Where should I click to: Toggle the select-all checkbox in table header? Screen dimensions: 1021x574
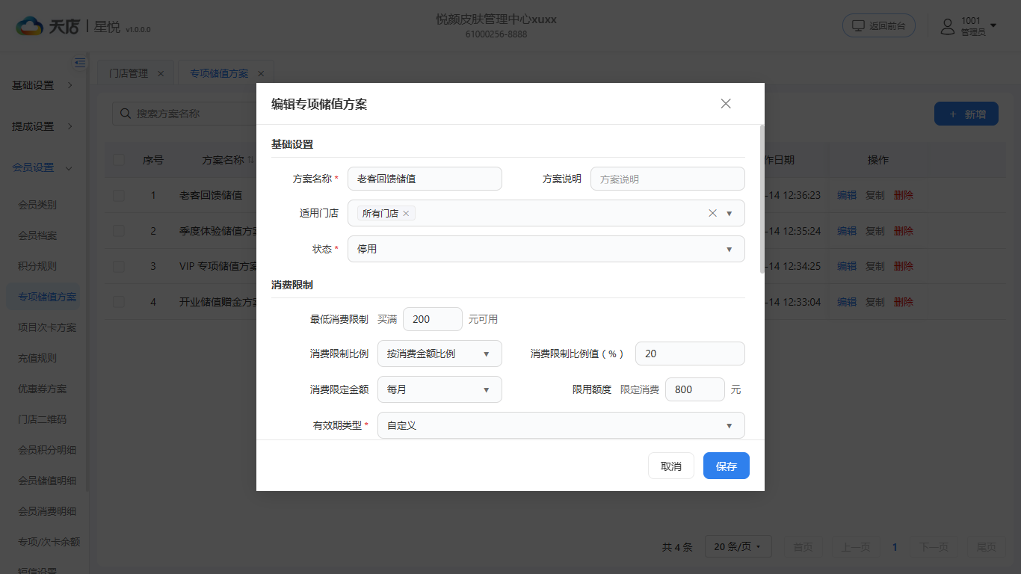click(119, 160)
